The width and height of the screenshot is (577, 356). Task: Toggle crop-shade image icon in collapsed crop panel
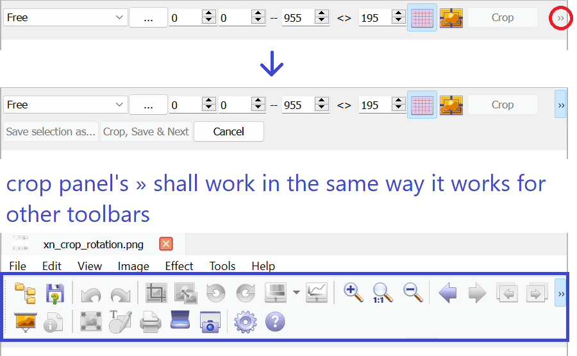(451, 17)
